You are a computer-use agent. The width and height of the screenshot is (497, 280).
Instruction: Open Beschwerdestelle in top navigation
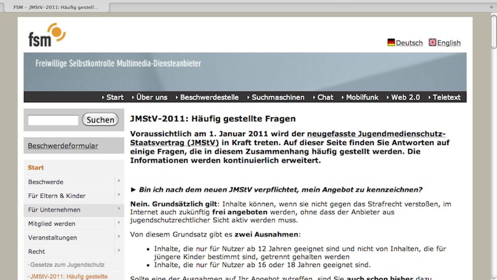pyautogui.click(x=209, y=97)
